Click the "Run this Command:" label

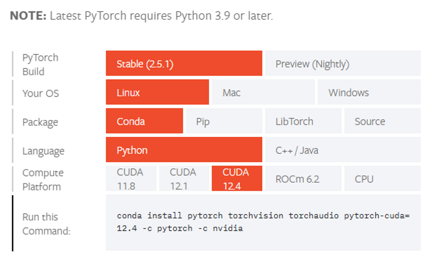[x=47, y=223]
